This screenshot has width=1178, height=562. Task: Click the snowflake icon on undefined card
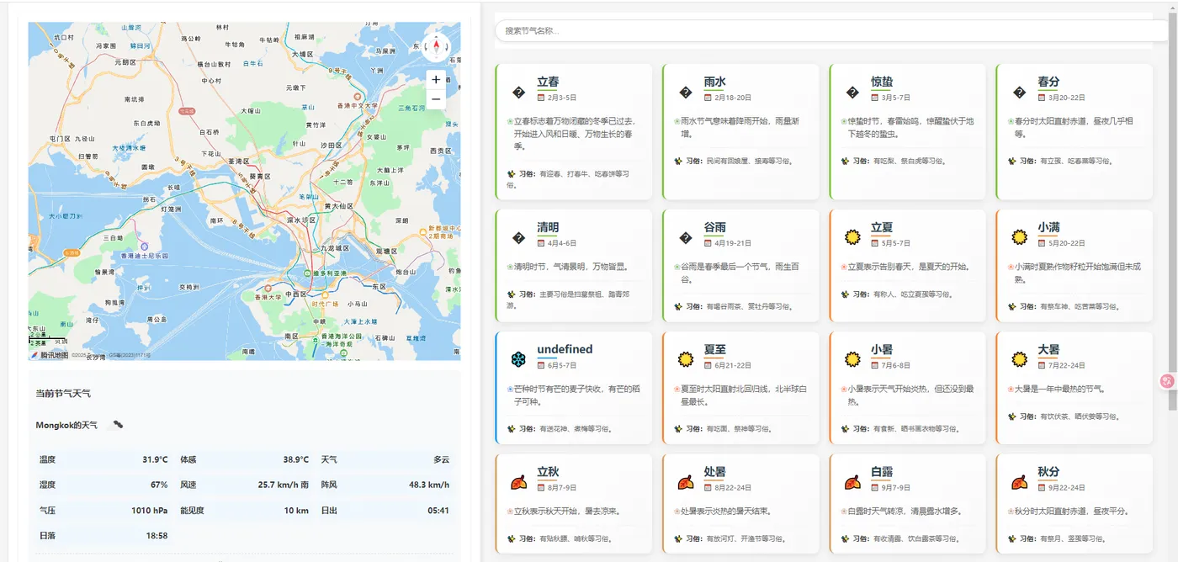point(518,359)
